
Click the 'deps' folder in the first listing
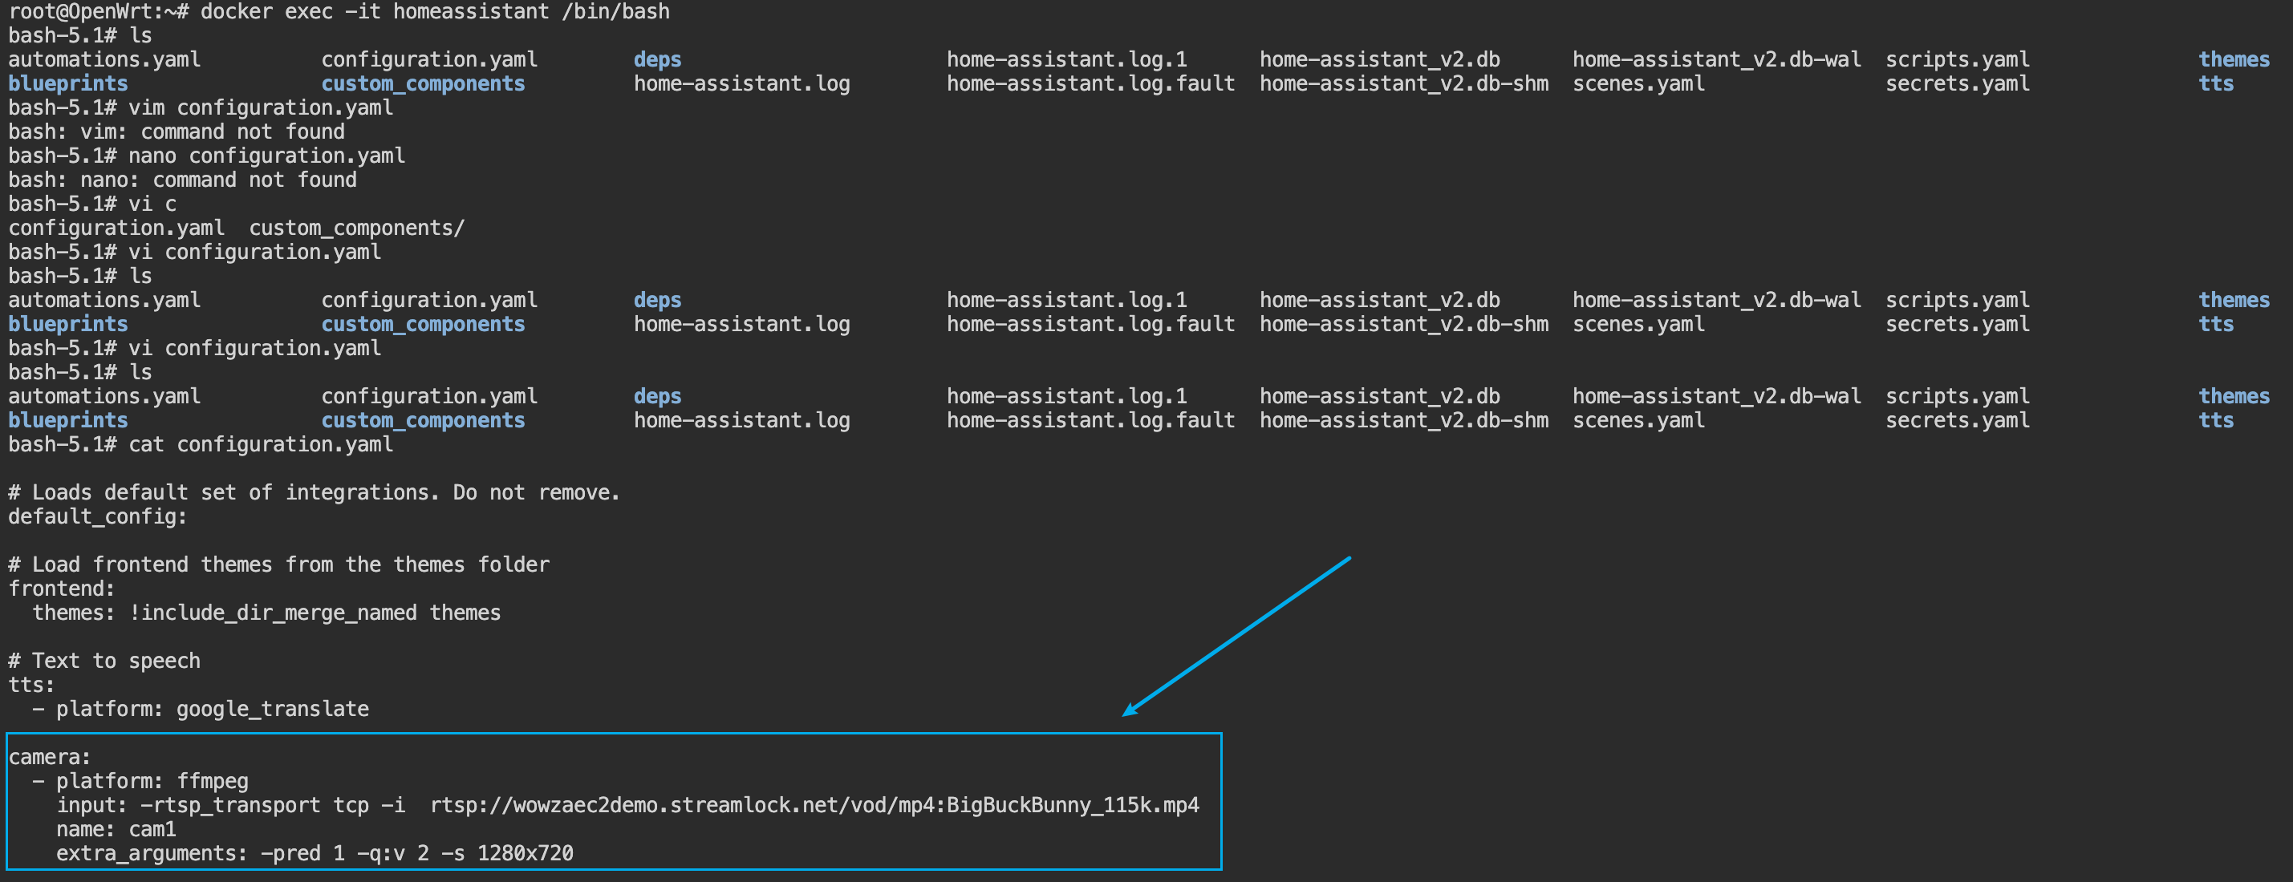coord(657,59)
